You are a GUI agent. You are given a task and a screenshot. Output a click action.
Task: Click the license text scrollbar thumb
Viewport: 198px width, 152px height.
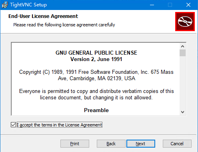(x=182, y=53)
